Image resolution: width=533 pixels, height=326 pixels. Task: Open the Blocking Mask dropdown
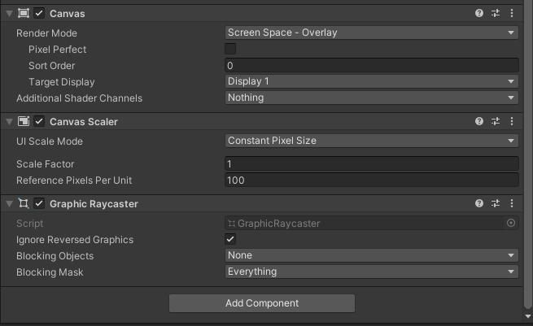click(371, 272)
